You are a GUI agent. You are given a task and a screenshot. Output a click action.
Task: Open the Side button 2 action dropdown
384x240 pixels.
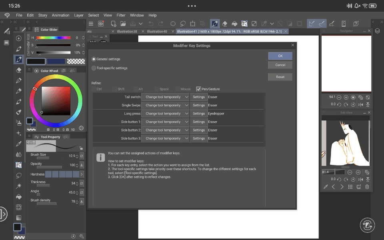pos(165,130)
